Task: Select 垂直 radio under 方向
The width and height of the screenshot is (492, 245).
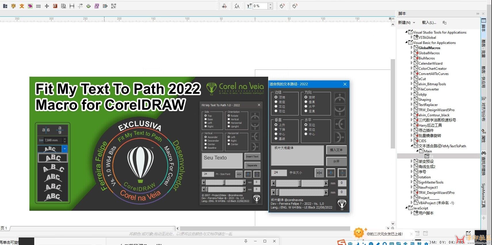Action: 306,102
